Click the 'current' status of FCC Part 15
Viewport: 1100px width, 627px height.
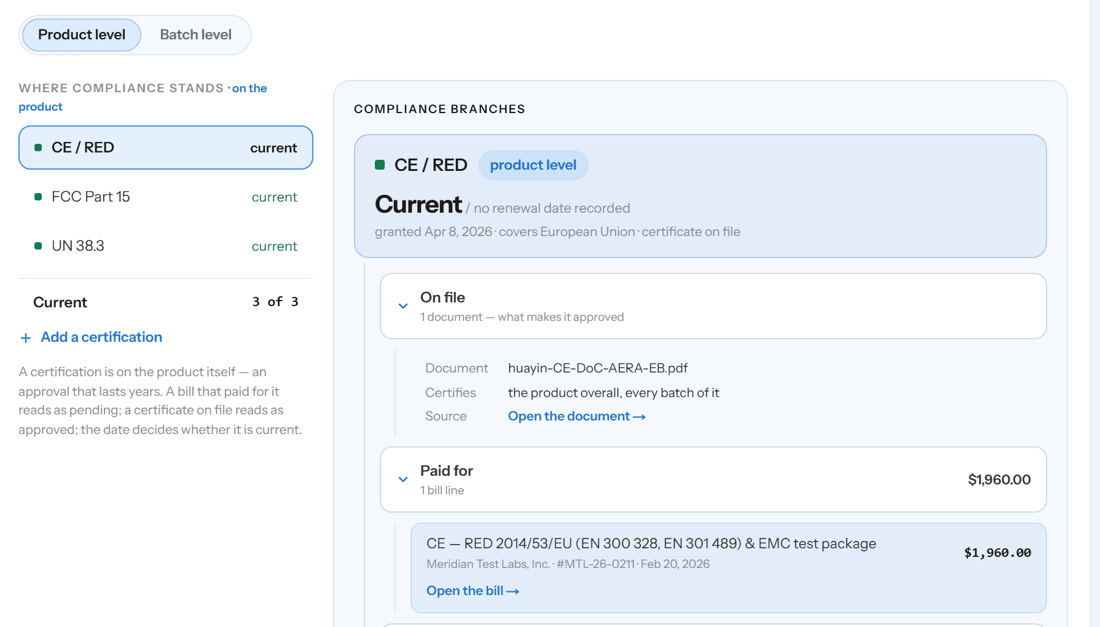[274, 197]
